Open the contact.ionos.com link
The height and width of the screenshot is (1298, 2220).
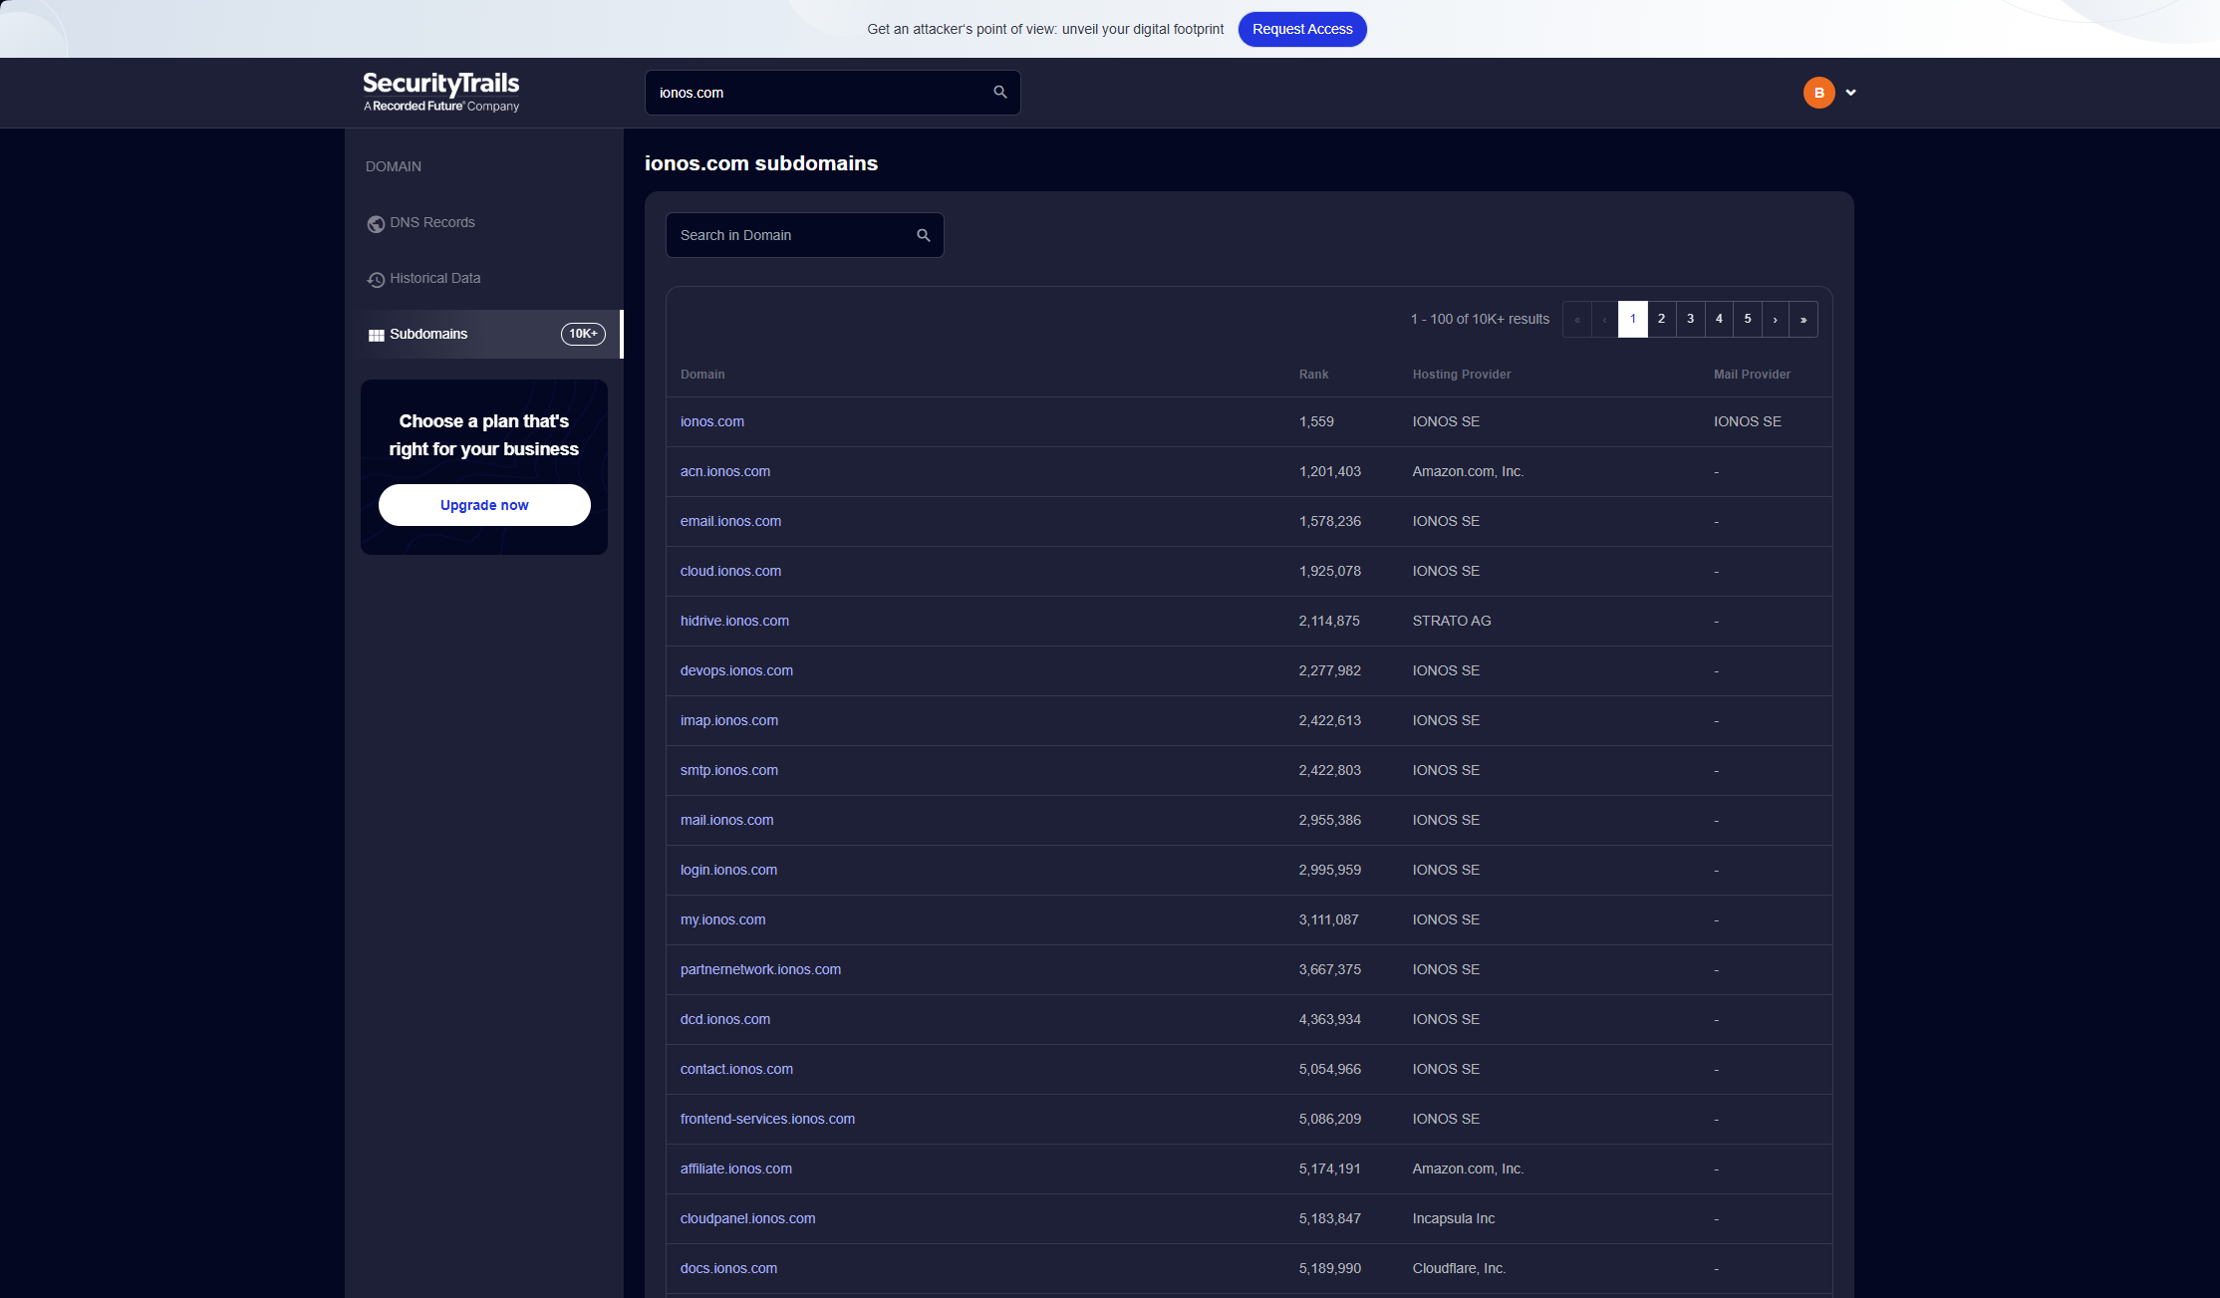click(x=736, y=1069)
